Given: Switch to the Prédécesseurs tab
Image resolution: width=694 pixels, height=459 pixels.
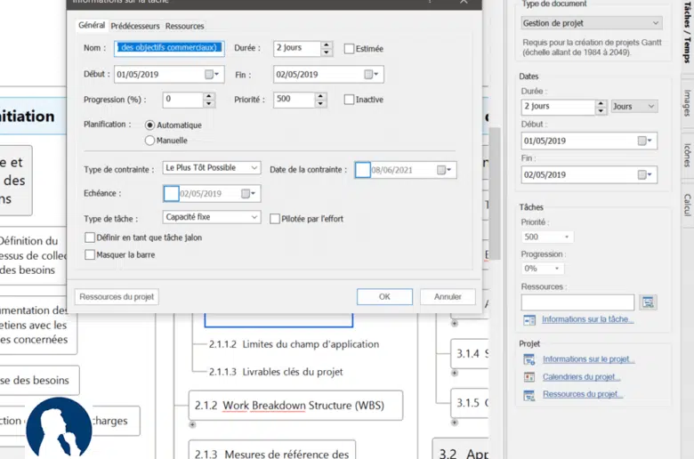Looking at the screenshot, I should tap(135, 26).
